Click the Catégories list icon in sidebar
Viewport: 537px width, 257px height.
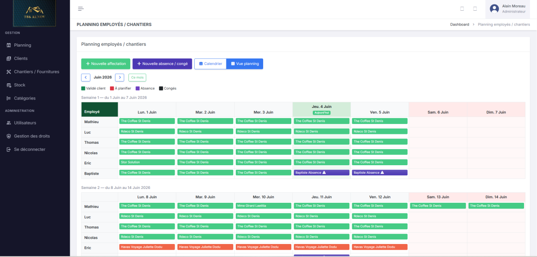click(9, 99)
